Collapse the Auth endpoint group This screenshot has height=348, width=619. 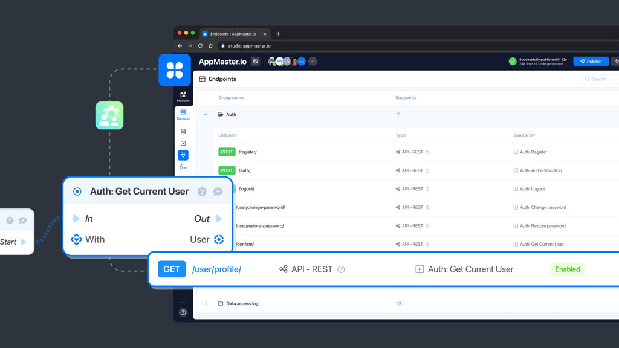tap(206, 114)
